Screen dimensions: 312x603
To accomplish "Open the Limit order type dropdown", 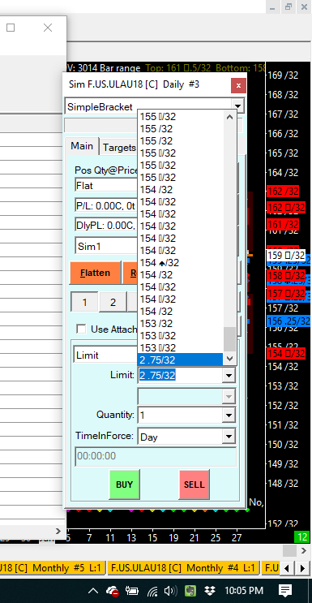I will pyautogui.click(x=105, y=355).
